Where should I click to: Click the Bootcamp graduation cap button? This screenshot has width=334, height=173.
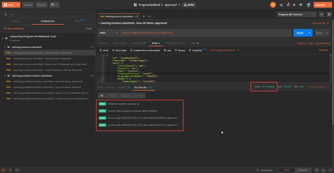coord(264,170)
